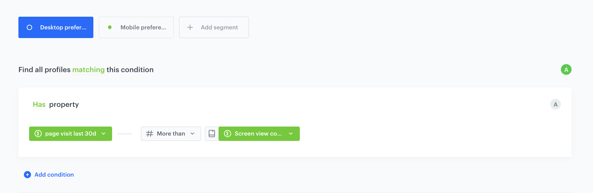Click the page visit last 30d label
This screenshot has height=193, width=593.
[71, 134]
